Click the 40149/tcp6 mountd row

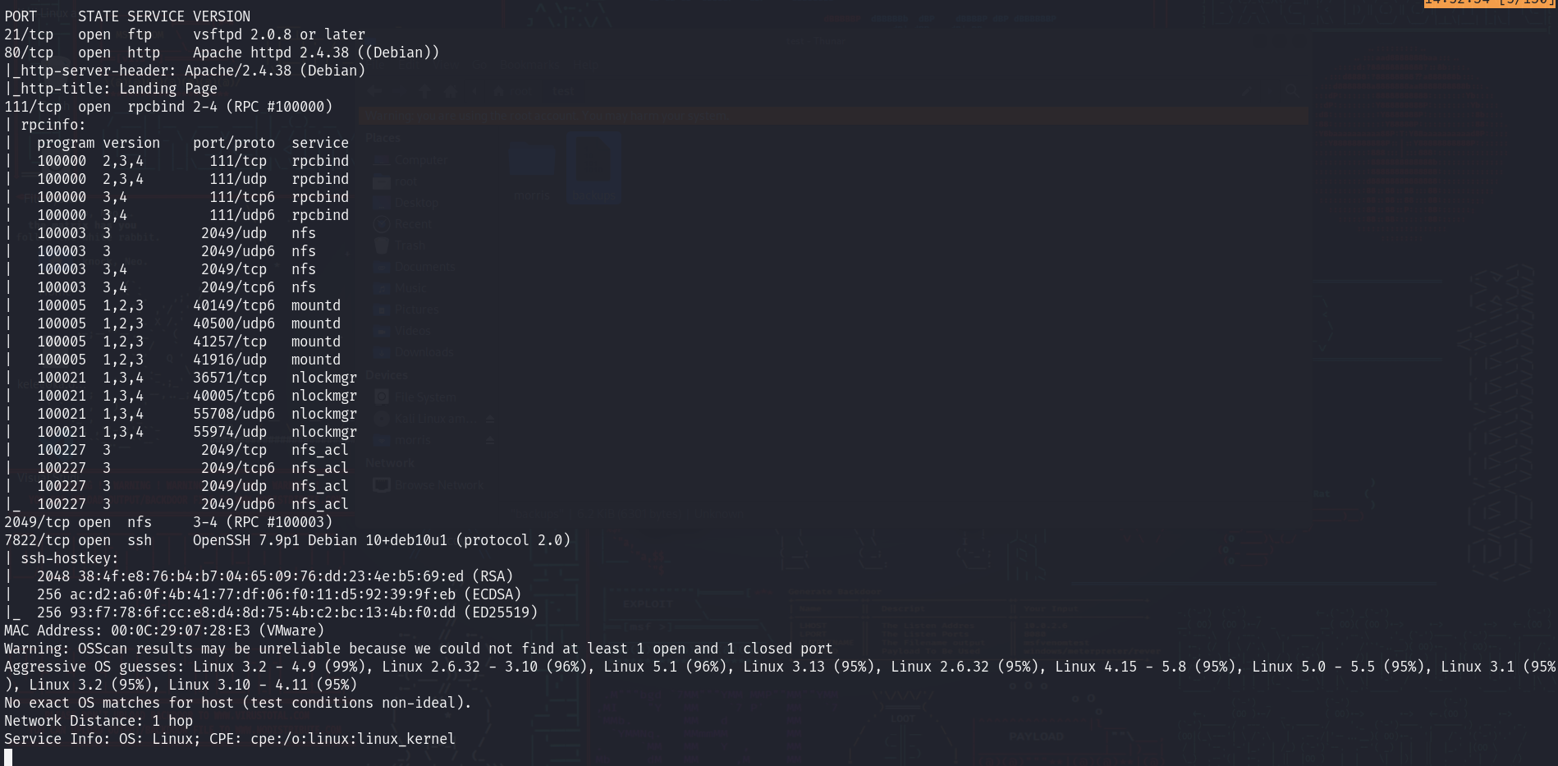(172, 305)
